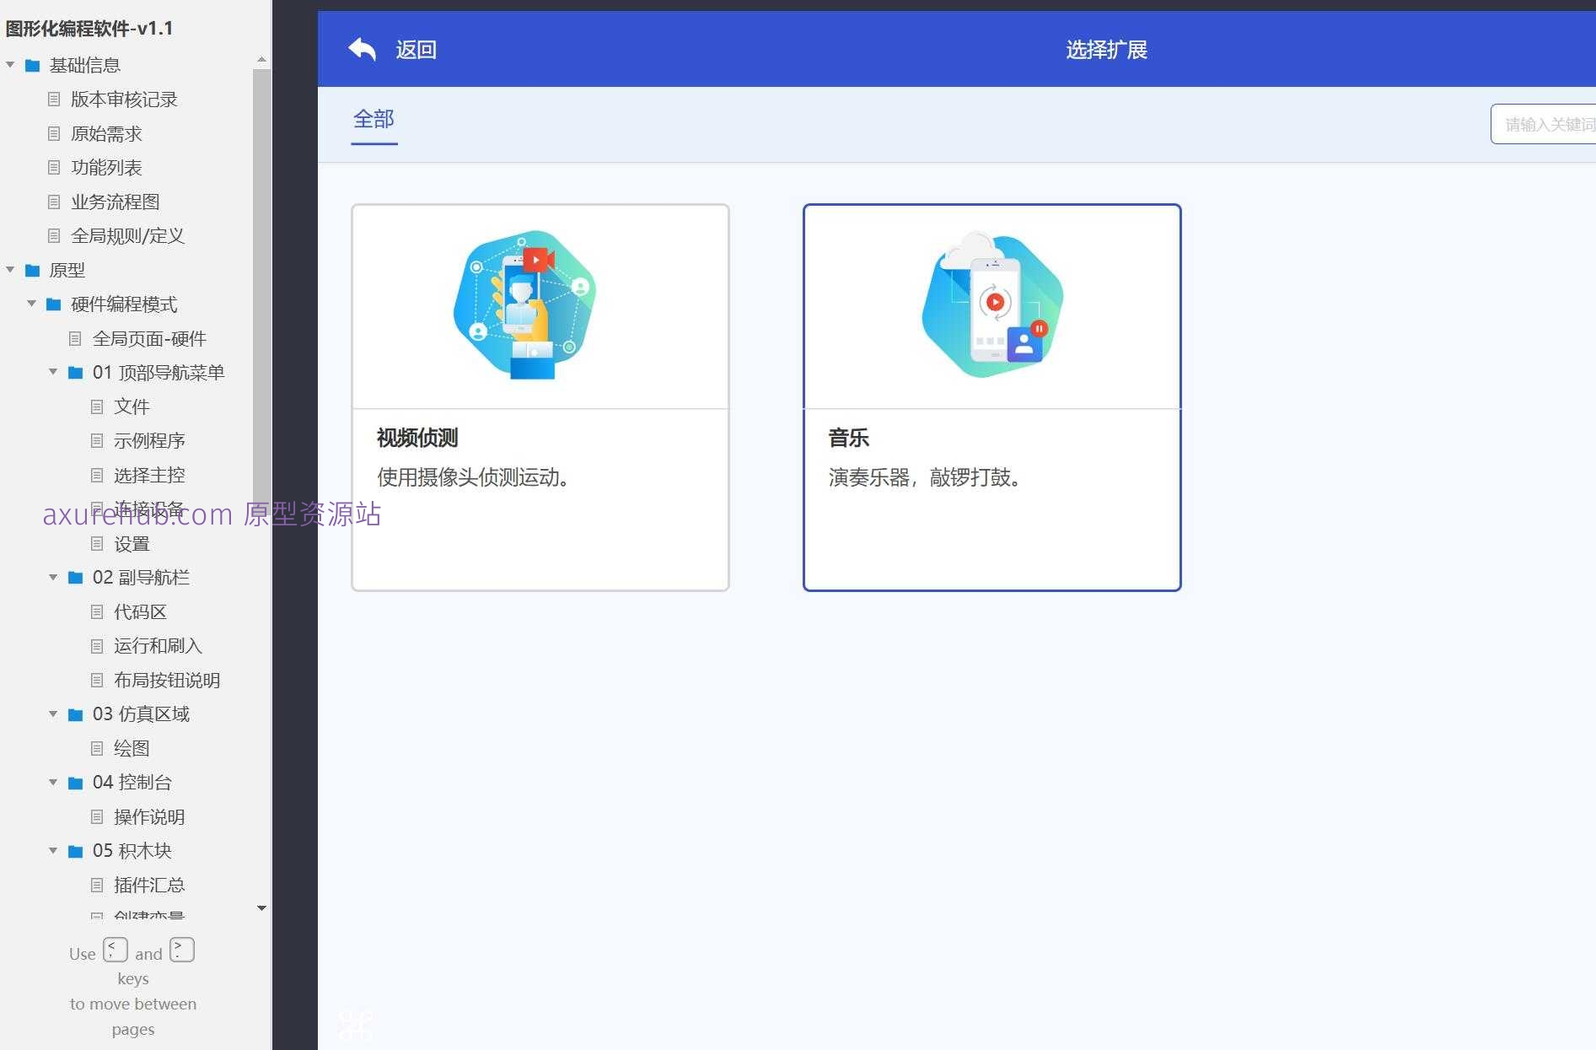Click the 视频侦测 card title
The width and height of the screenshot is (1596, 1050).
[x=417, y=438]
